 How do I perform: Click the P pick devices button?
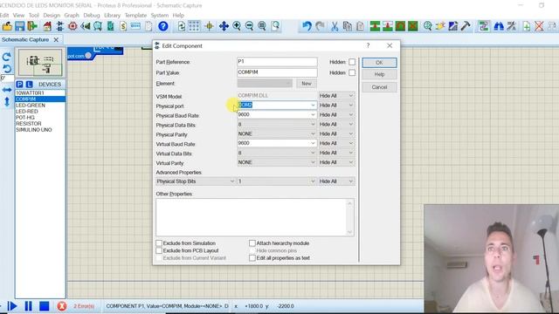tap(19, 85)
